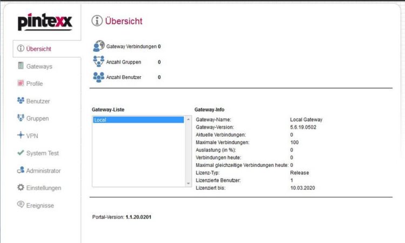405x243 pixels.
Task: Click the Lizenz-Typ label
Action: click(207, 173)
